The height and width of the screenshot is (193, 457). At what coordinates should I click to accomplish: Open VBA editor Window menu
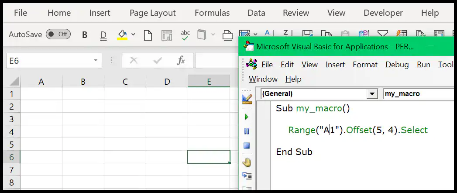263,79
